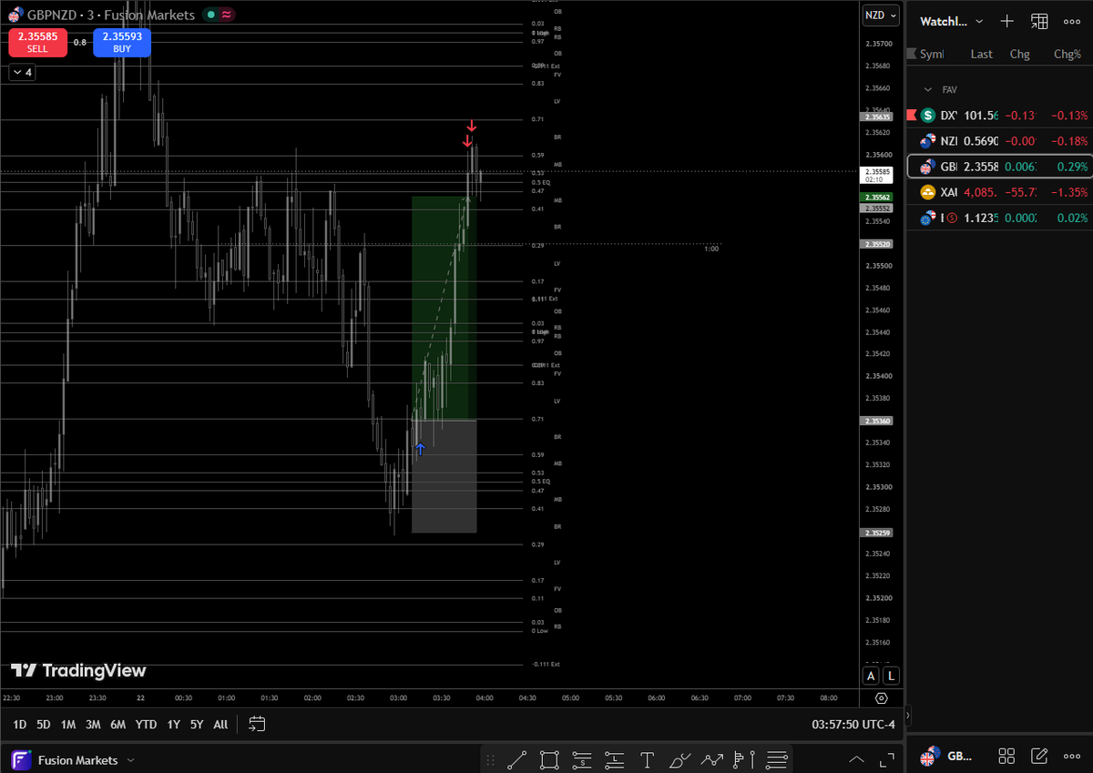Open the Fusion Markets broker dropdown
Image resolution: width=1093 pixels, height=773 pixels.
[x=73, y=760]
